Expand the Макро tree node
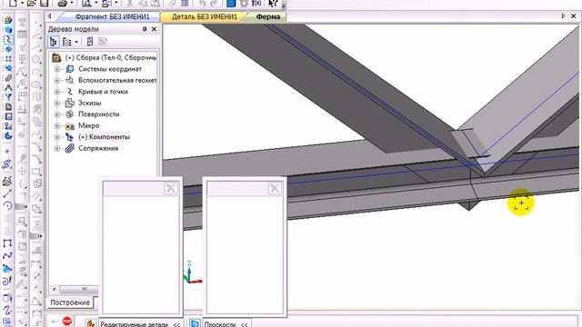Viewport: 582px width, 327px height. pos(57,125)
